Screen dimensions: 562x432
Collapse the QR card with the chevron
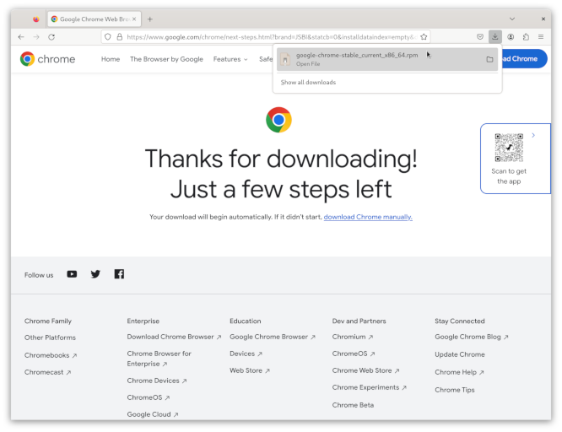533,135
